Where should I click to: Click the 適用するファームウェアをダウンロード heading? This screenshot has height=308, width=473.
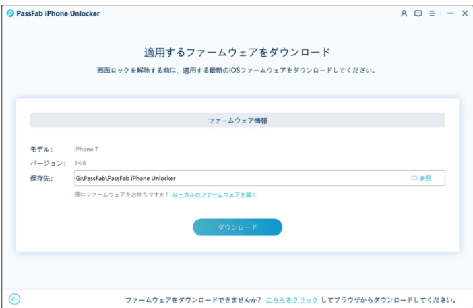click(237, 52)
